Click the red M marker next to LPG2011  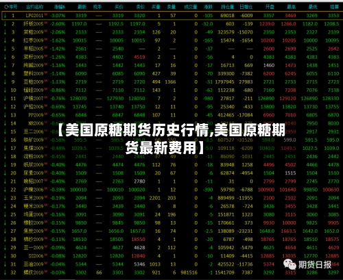[46, 14]
